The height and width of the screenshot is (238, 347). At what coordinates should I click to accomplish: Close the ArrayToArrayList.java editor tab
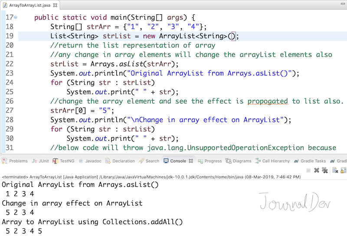click(55, 5)
